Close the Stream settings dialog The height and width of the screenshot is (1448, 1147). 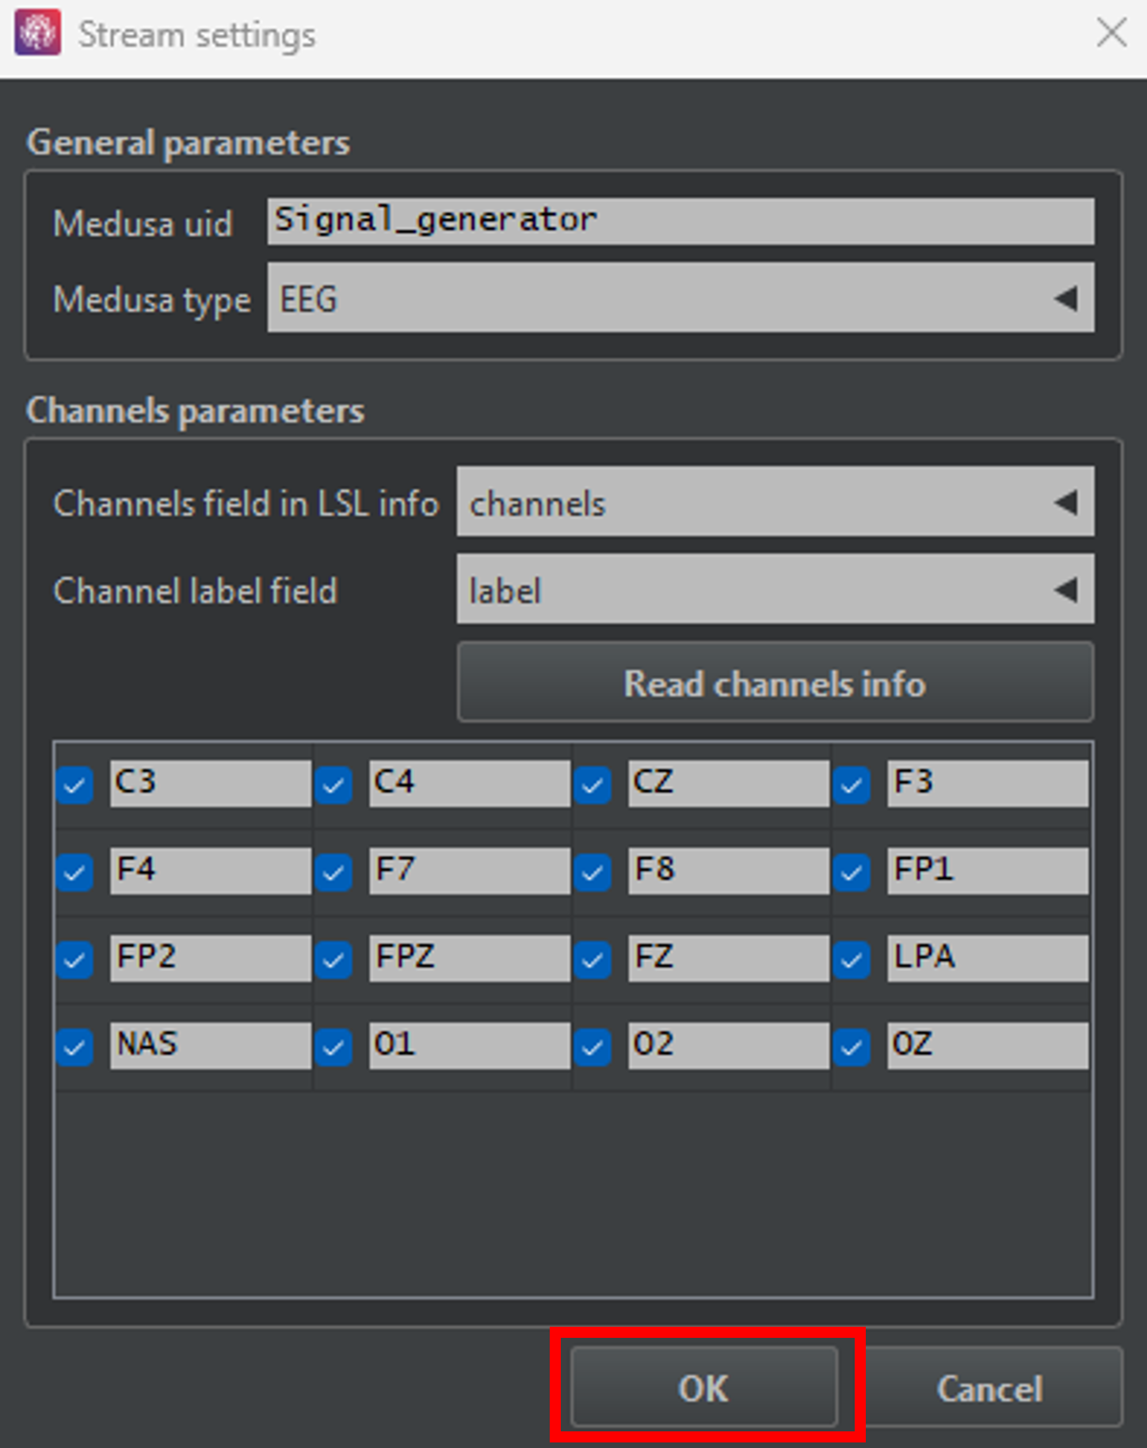(1111, 33)
